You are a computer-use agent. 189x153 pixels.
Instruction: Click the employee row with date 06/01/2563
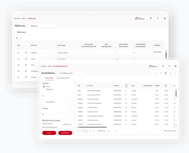point(126,91)
